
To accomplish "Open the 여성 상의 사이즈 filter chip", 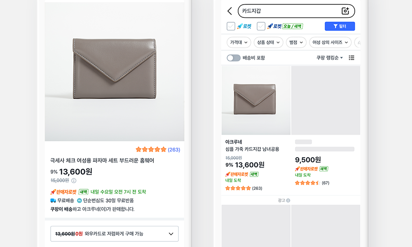I will click(x=330, y=42).
